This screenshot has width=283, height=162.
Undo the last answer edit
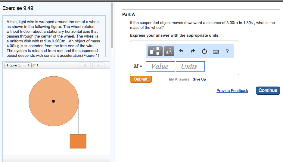coord(181,51)
